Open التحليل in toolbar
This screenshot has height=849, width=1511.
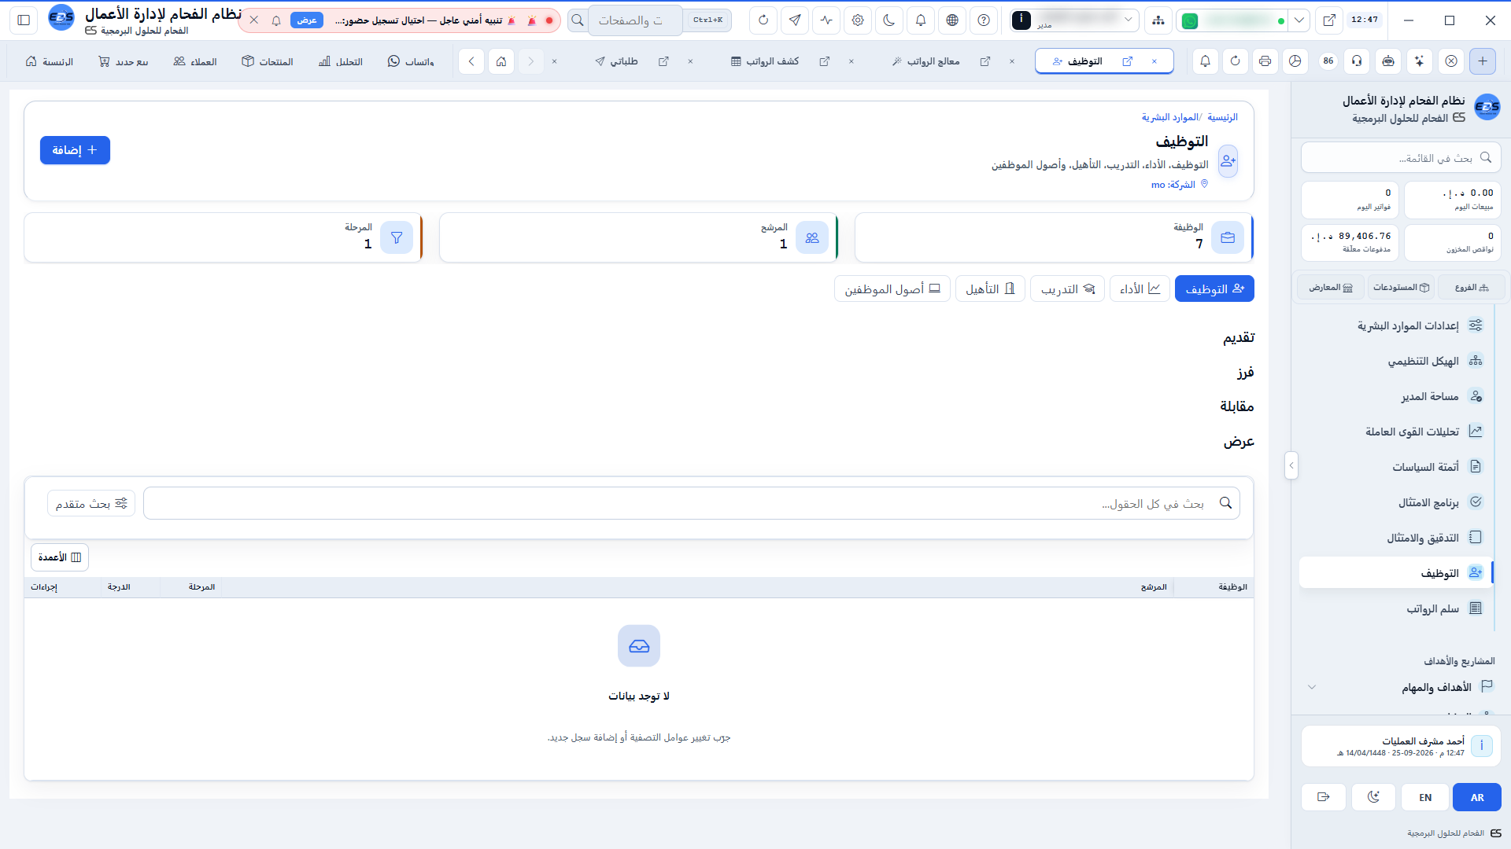click(x=341, y=61)
